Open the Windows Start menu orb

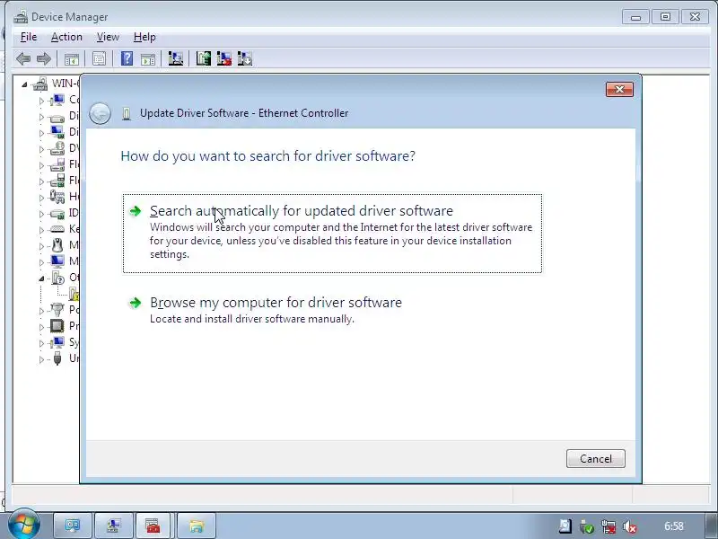(23, 525)
